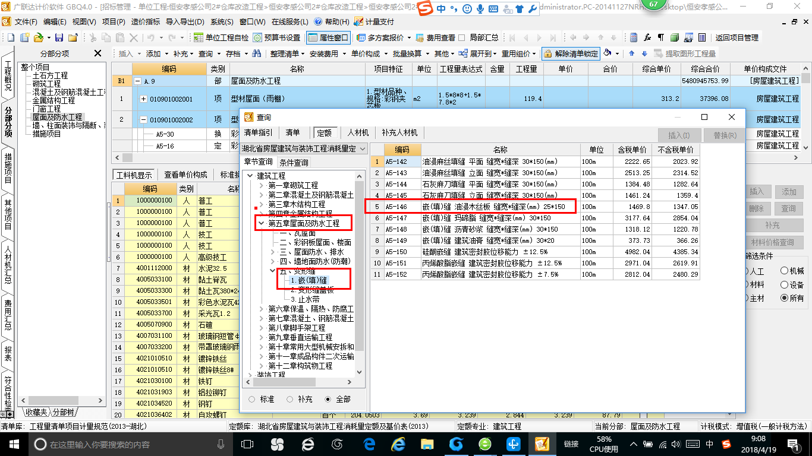Screen dimensions: 812x456
Task: Collapse the 第五章屋面及防水工程 tree node
Action: [x=260, y=223]
